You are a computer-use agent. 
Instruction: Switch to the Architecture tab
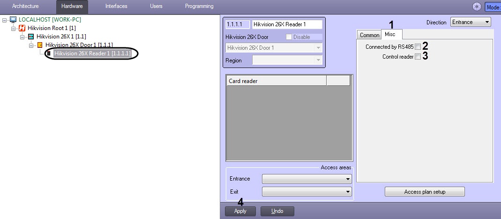coord(25,7)
